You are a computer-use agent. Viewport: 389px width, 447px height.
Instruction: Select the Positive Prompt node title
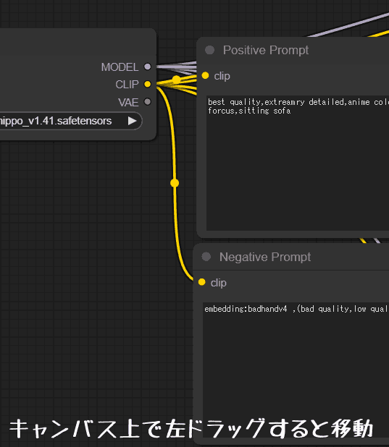click(x=266, y=50)
